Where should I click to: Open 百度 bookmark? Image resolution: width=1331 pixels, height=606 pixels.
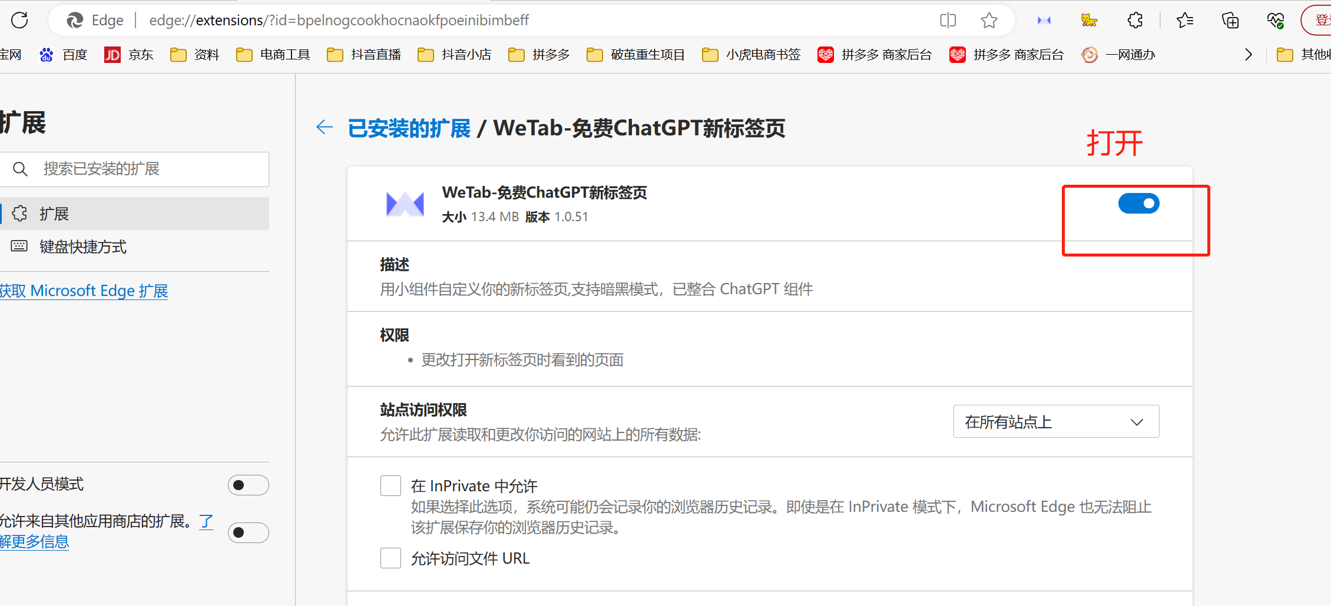(x=63, y=55)
